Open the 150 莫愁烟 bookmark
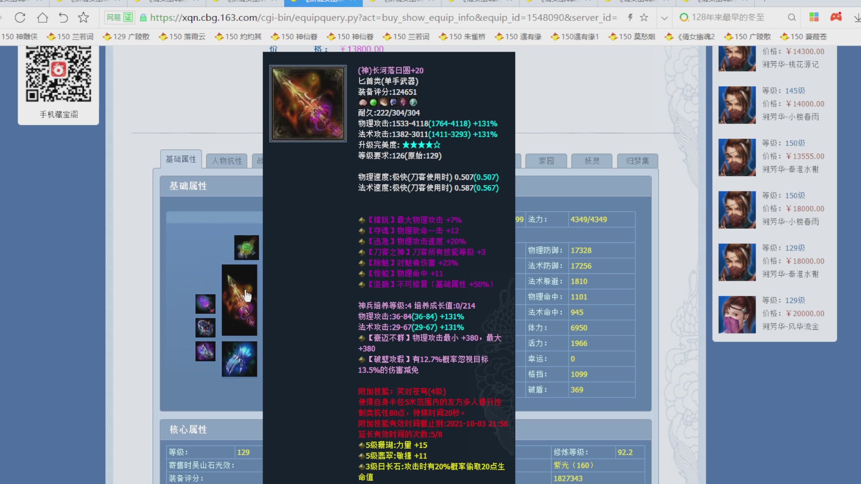Image resolution: width=861 pixels, height=484 pixels. [x=632, y=37]
